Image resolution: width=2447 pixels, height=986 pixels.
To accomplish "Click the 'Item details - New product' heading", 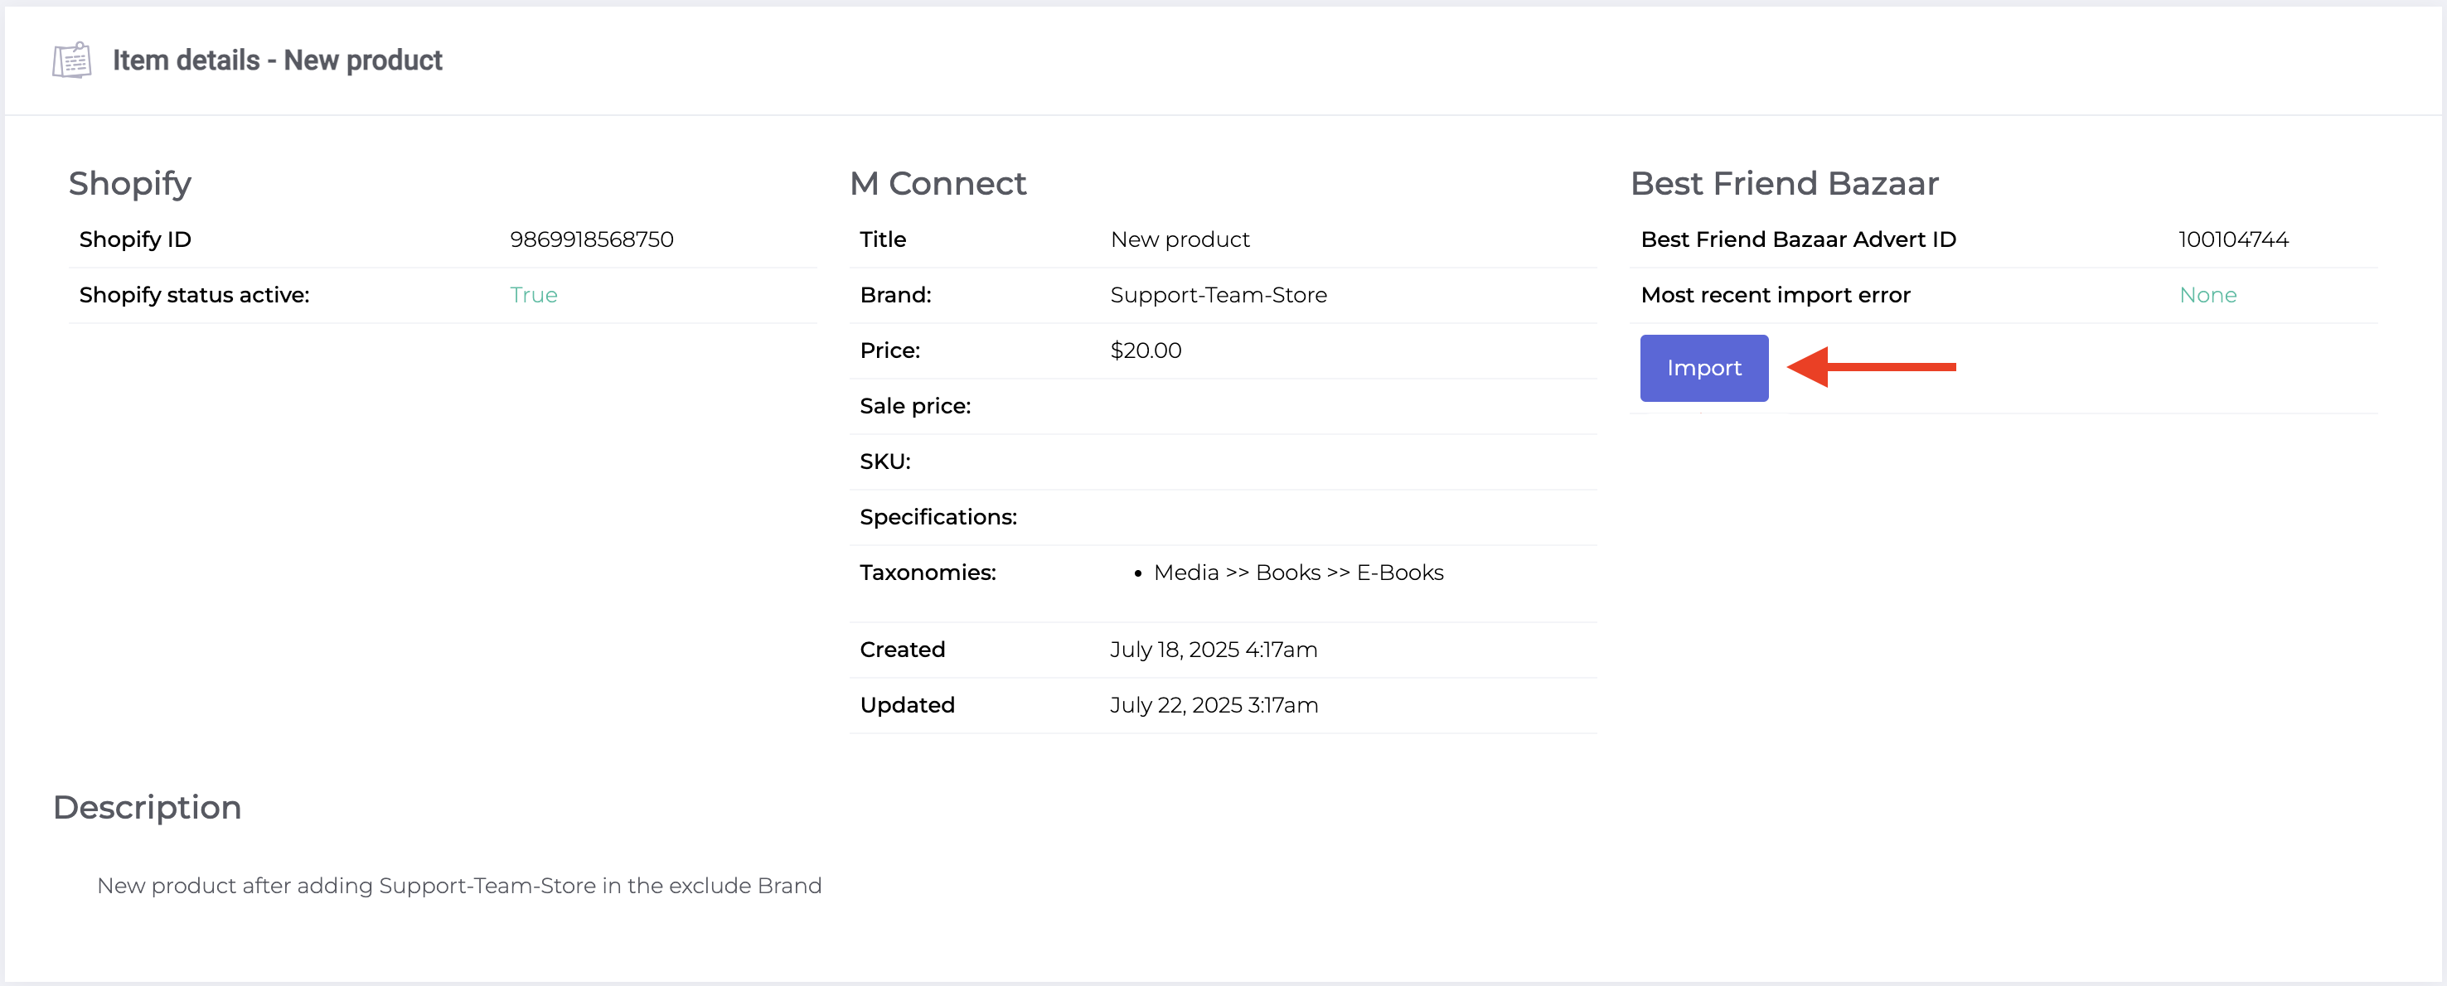I will click(x=278, y=60).
